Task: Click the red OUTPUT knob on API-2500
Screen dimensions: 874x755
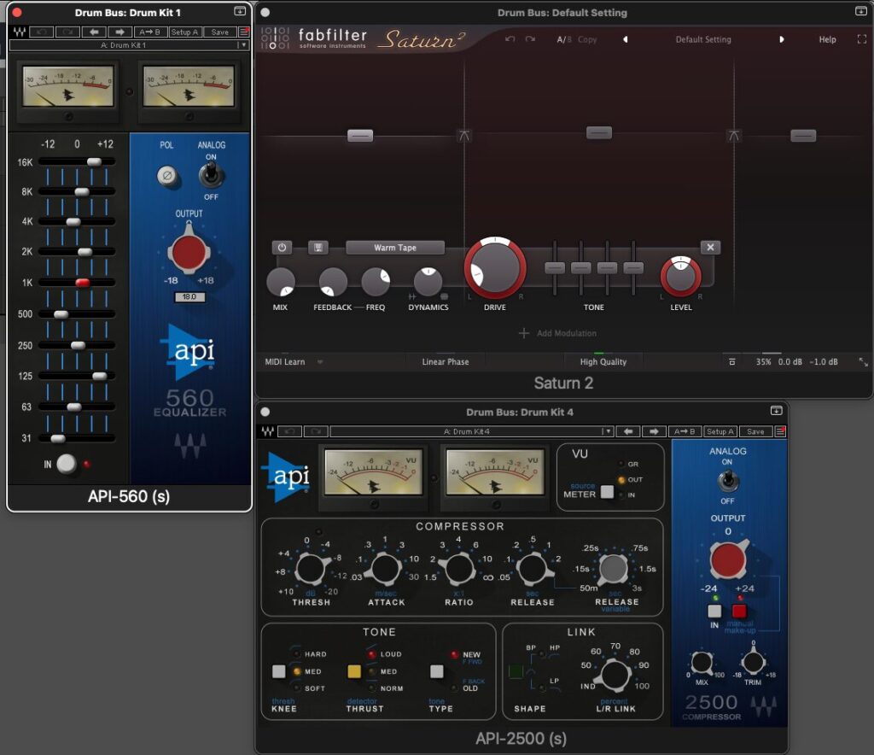Action: pos(728,559)
